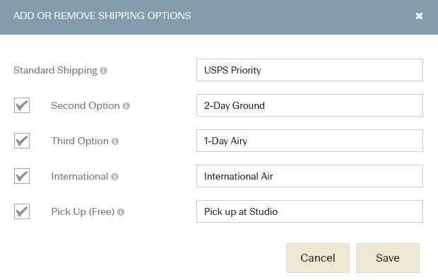This screenshot has width=438, height=280.
Task: Save the shipping options
Action: click(388, 258)
